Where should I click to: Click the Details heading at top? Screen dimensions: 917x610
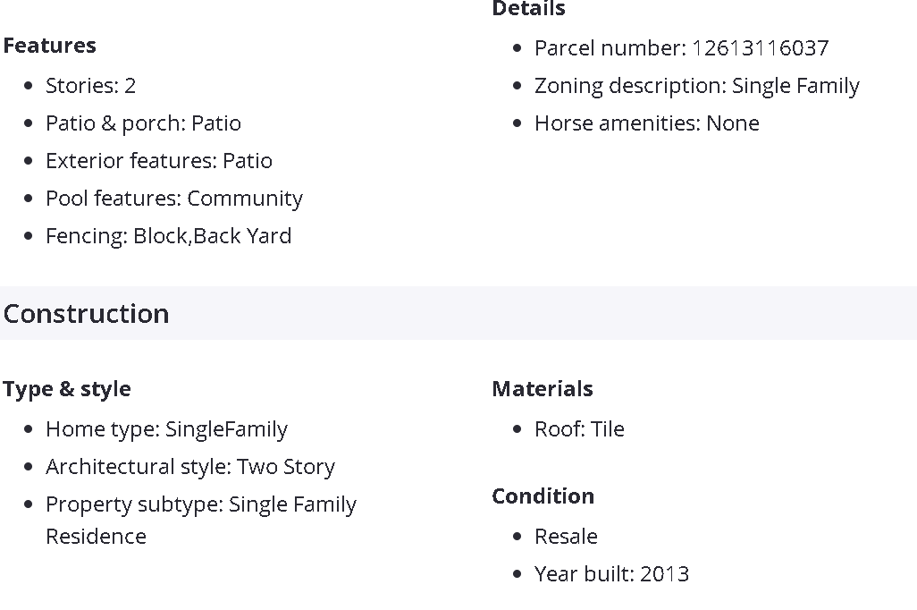click(529, 8)
